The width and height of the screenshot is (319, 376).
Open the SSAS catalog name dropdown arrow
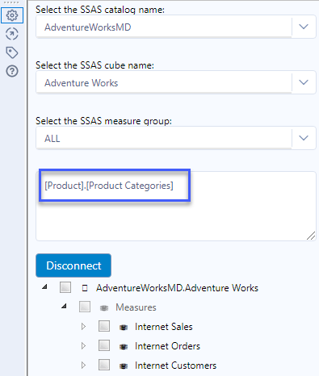tap(304, 27)
